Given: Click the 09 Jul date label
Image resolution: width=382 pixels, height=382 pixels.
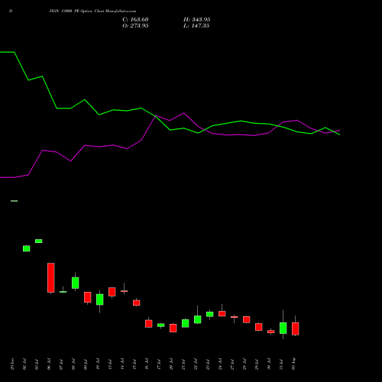Looking at the screenshot, I should pyautogui.click(x=86, y=364).
